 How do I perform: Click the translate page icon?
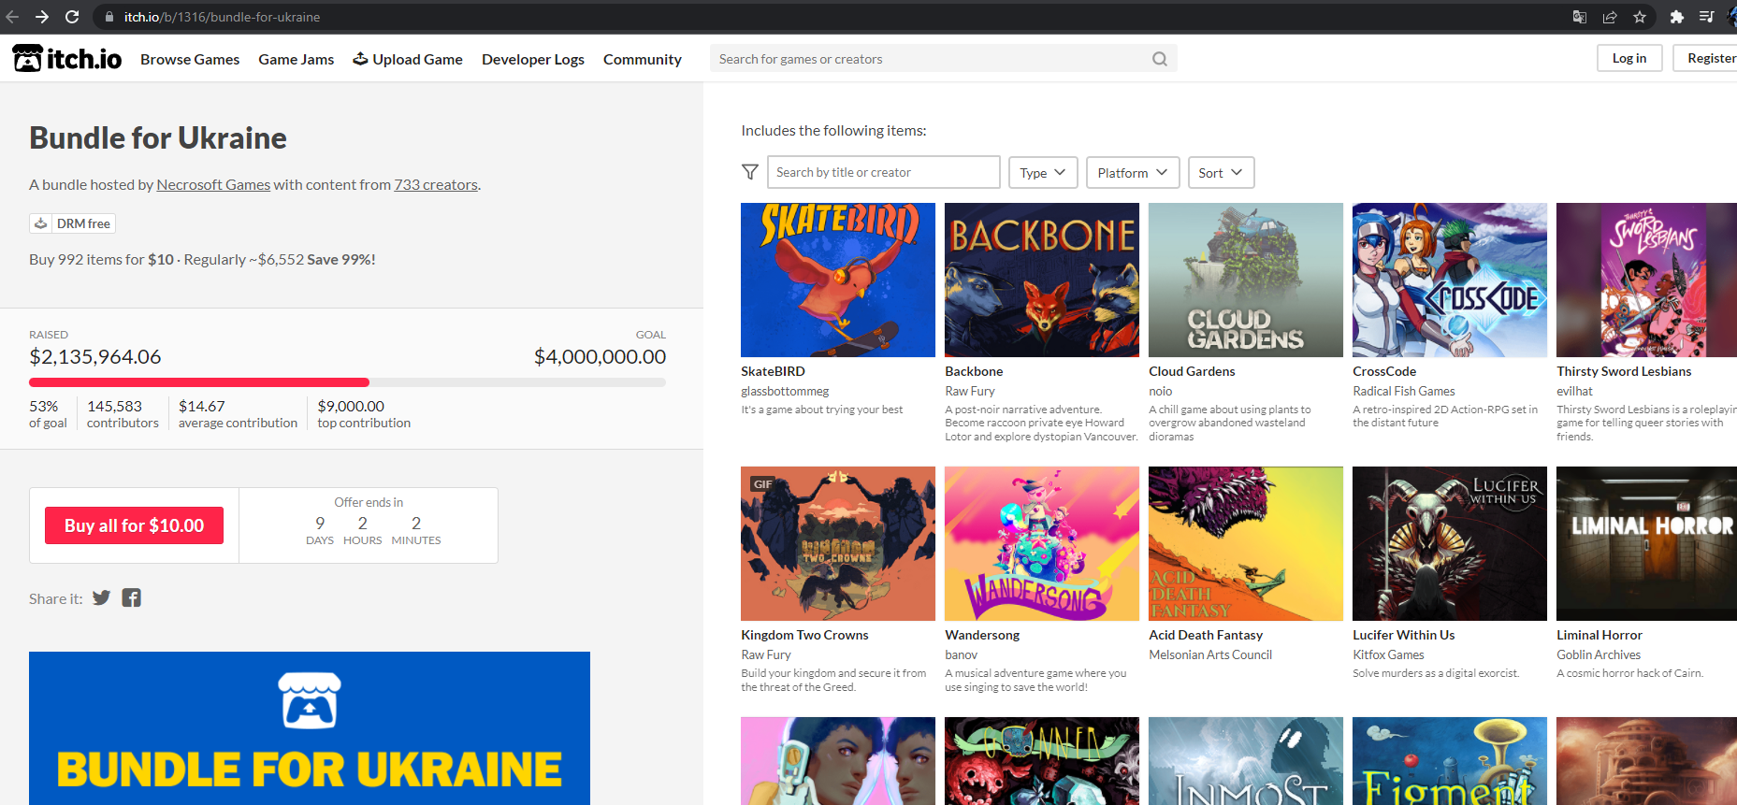coord(1580,17)
